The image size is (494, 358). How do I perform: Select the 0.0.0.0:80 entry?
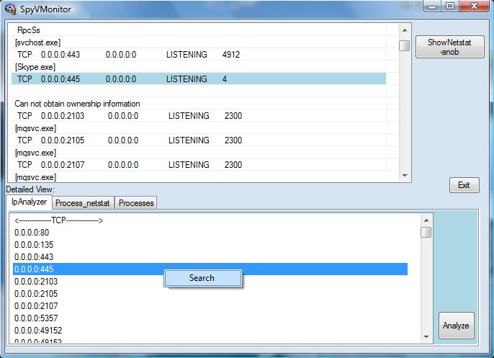click(32, 233)
